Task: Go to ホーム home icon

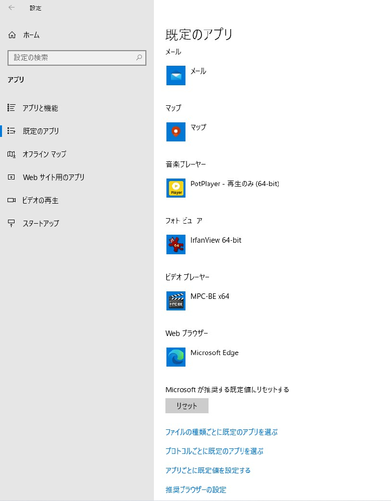Action: tap(12, 35)
